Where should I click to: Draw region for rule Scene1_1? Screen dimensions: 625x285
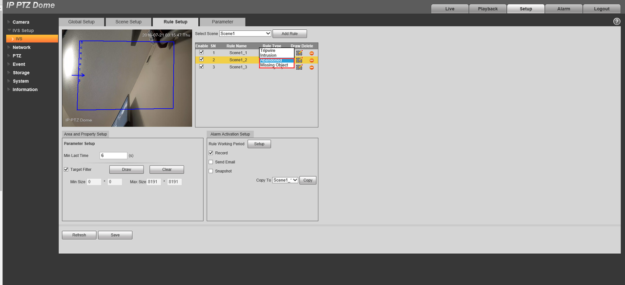(x=299, y=53)
